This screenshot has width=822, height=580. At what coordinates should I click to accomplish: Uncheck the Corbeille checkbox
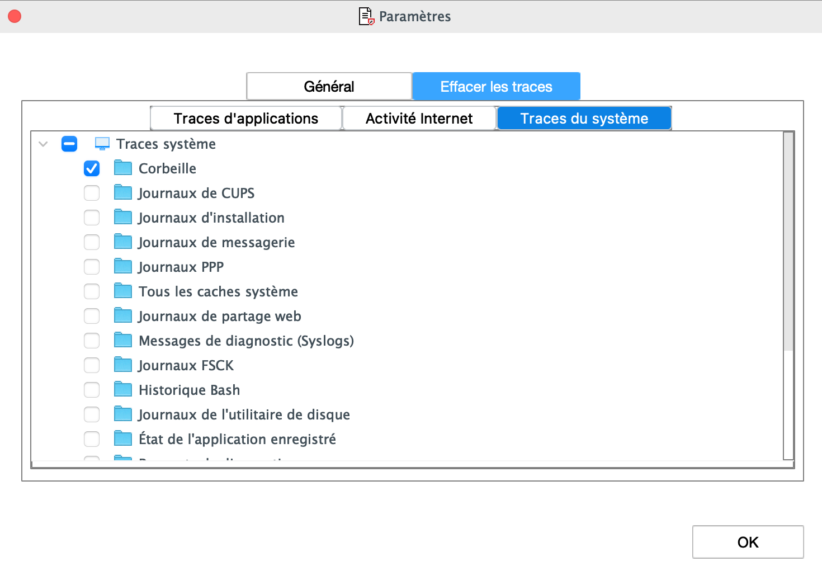(x=92, y=168)
